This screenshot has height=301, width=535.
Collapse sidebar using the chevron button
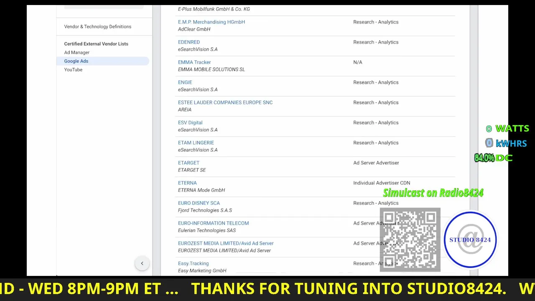(142, 263)
